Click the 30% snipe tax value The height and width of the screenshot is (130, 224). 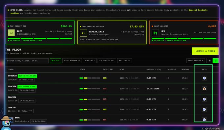(x=104, y=109)
